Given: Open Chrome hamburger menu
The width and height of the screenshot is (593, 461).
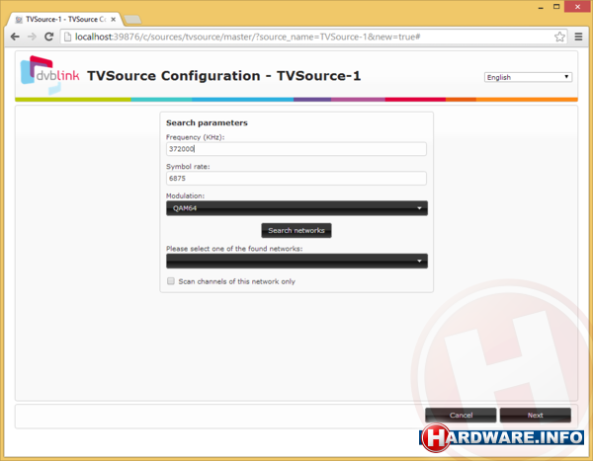Looking at the screenshot, I should (578, 37).
